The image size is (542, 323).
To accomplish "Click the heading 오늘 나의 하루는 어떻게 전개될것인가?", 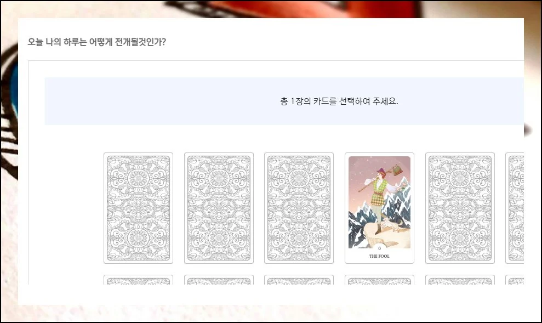I will (97, 42).
